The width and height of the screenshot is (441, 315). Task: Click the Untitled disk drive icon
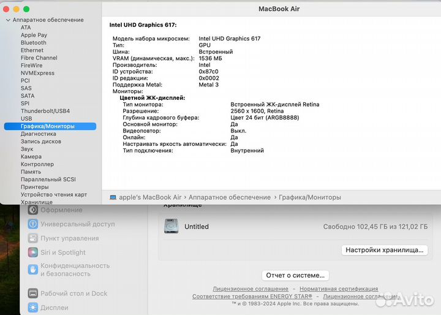pyautogui.click(x=171, y=226)
